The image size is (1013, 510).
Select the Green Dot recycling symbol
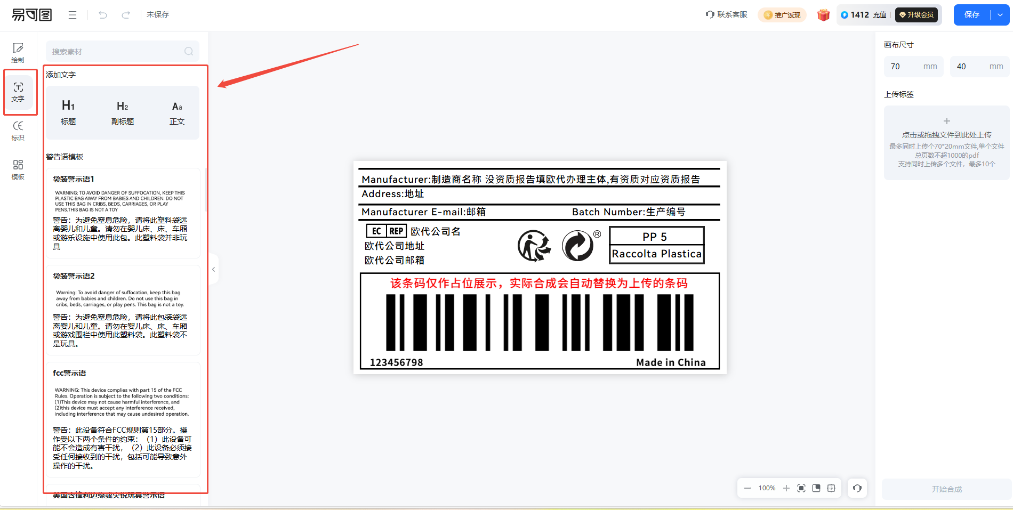tap(581, 246)
